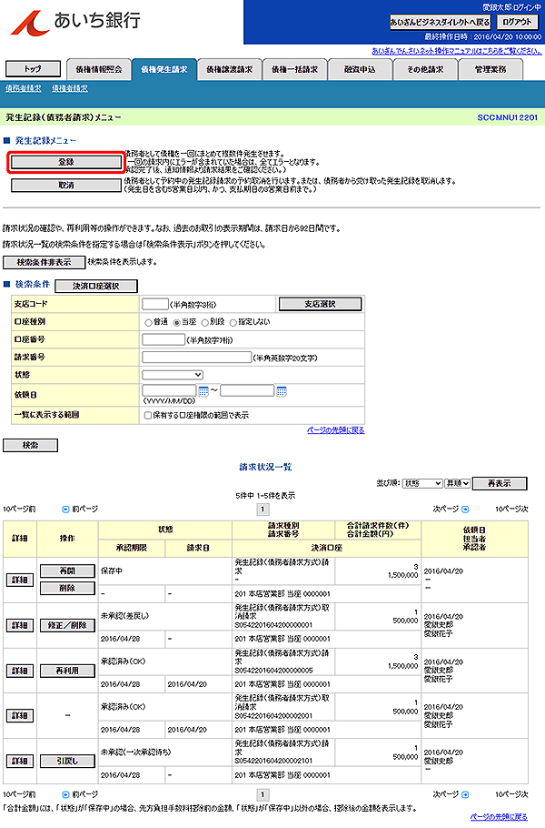Viewport: 545px width, 828px height.
Task: Click bottom ページの先頭に戻る link
Action: click(x=500, y=817)
